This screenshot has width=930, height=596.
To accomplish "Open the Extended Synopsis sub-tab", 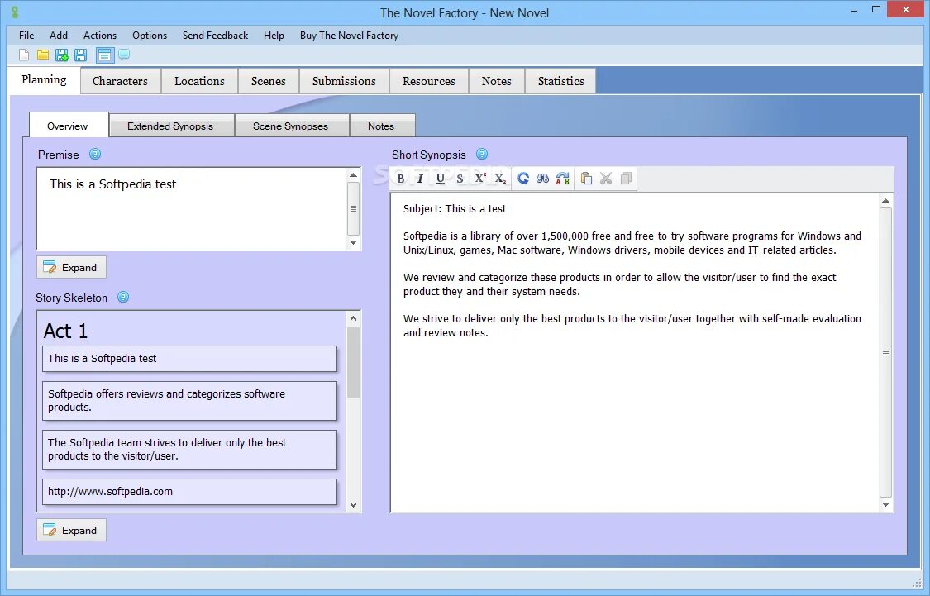I will (x=170, y=126).
